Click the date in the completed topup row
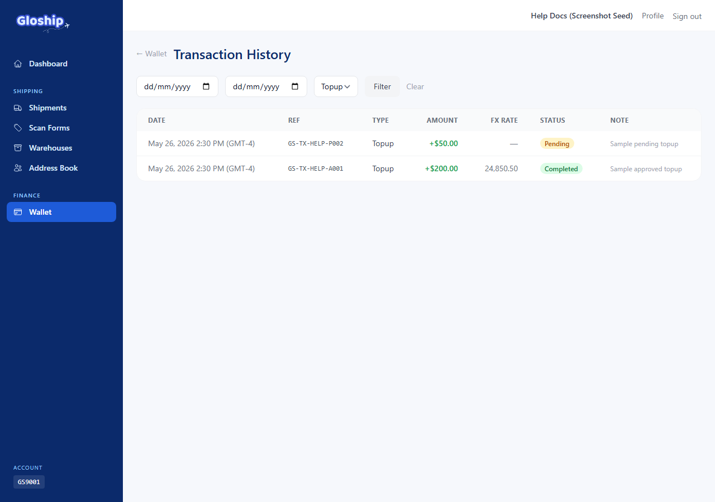715x502 pixels. click(x=201, y=168)
